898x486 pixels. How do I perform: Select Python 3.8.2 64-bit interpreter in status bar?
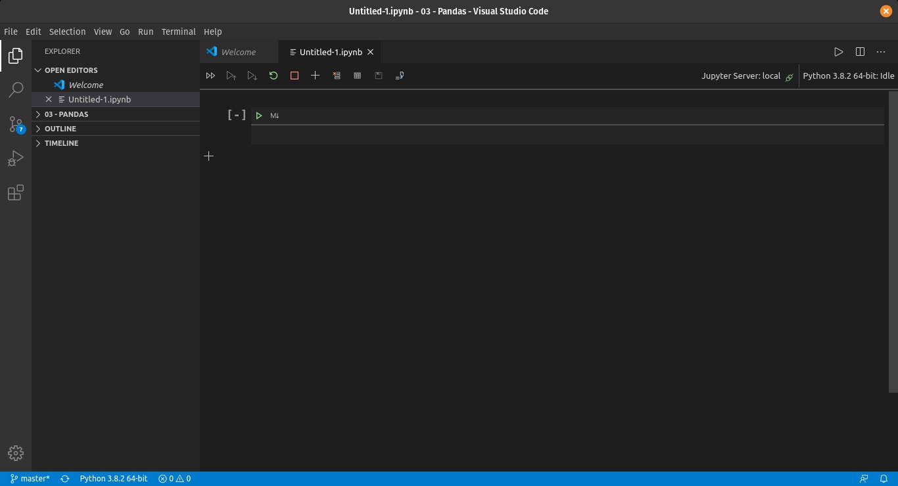[114, 479]
